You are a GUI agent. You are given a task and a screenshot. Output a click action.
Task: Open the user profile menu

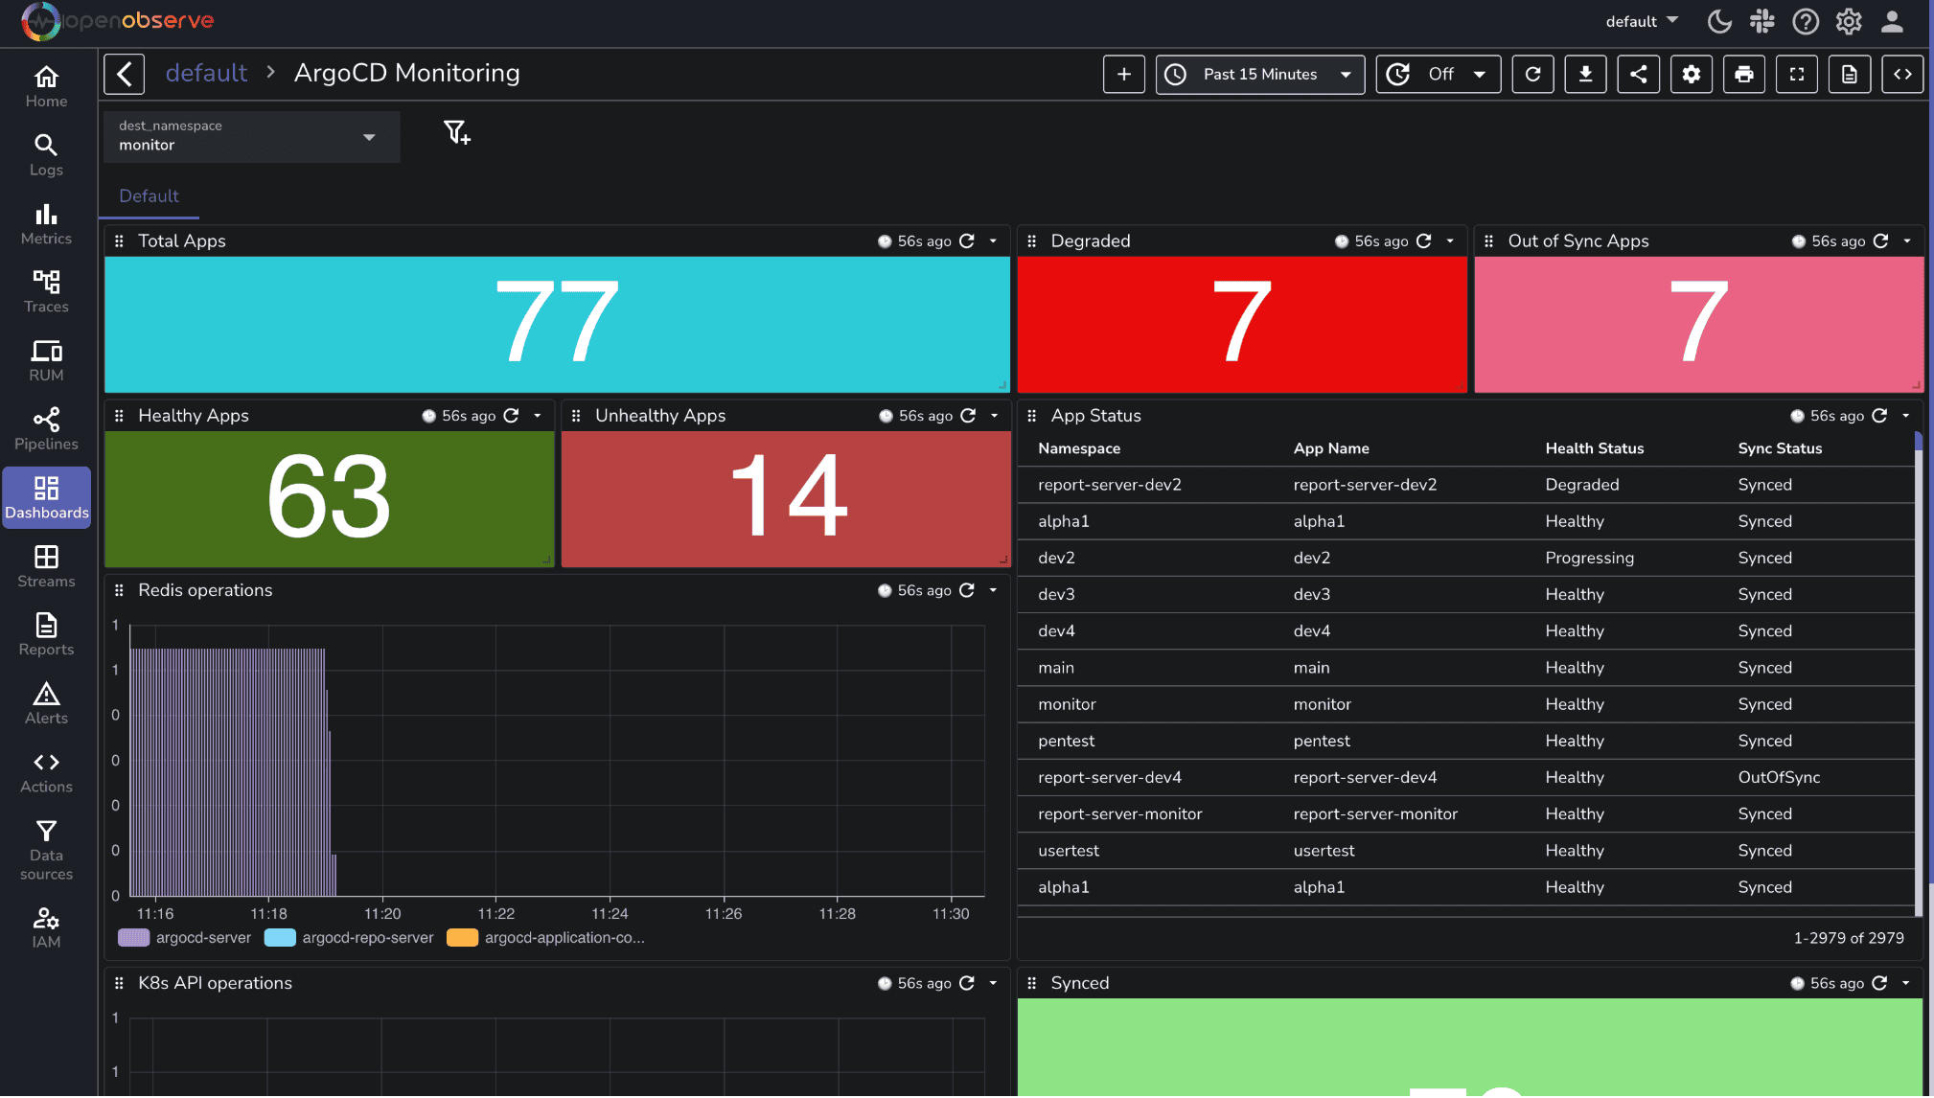(1892, 21)
